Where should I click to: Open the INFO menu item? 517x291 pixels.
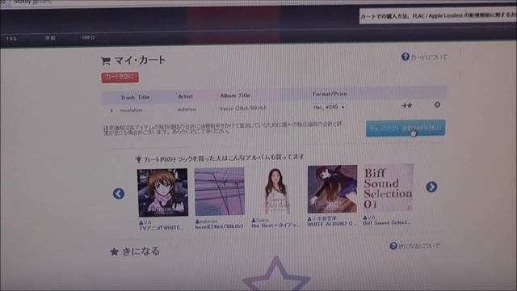[88, 38]
